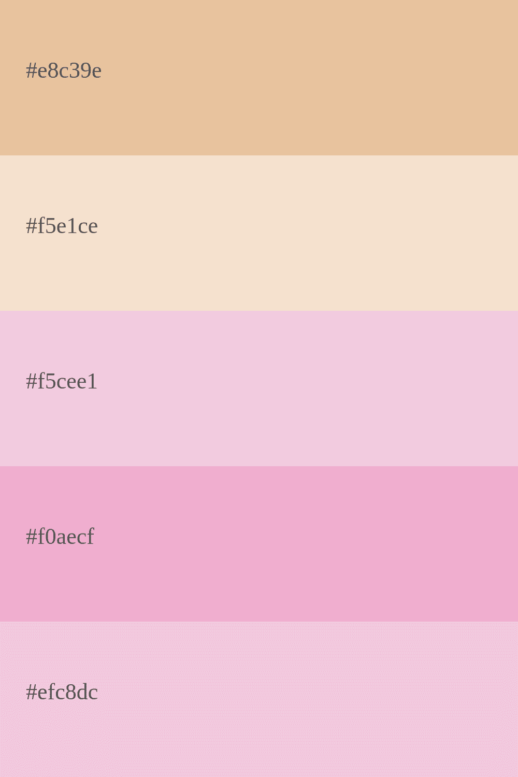The image size is (518, 777).
Task: Pick the color band labeled #e8c39e
Action: pos(311,104)
